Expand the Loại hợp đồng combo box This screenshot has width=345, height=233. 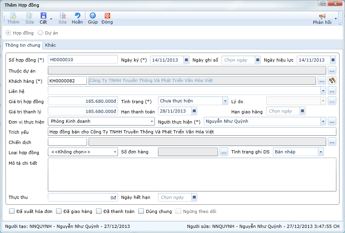pyautogui.click(x=115, y=152)
